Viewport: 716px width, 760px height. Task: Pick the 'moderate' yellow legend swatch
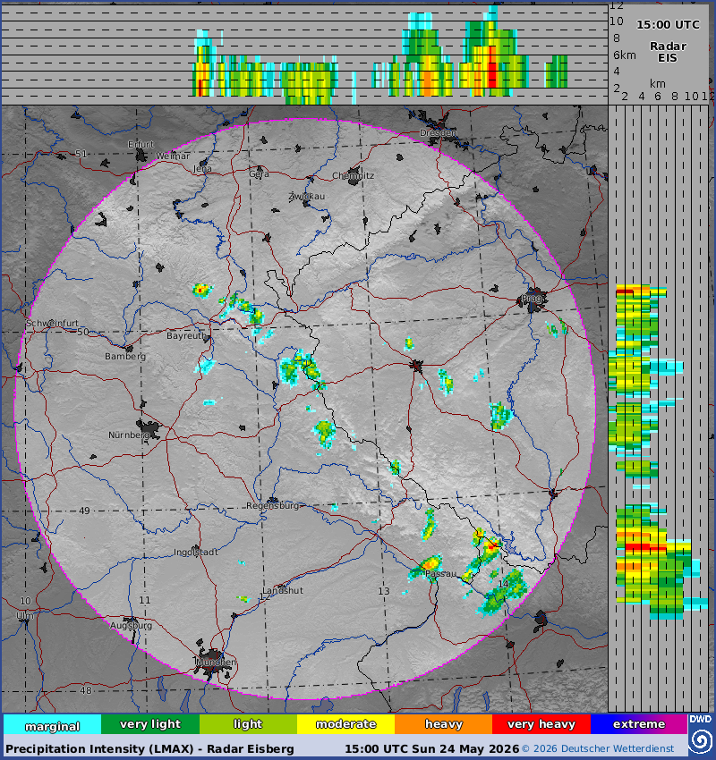pyautogui.click(x=345, y=725)
